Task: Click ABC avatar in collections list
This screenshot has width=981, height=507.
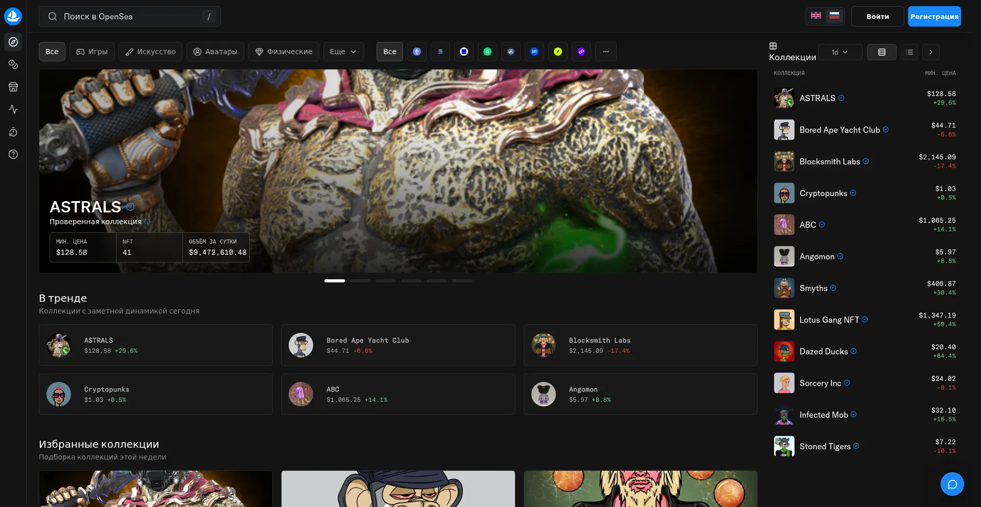Action: point(784,225)
